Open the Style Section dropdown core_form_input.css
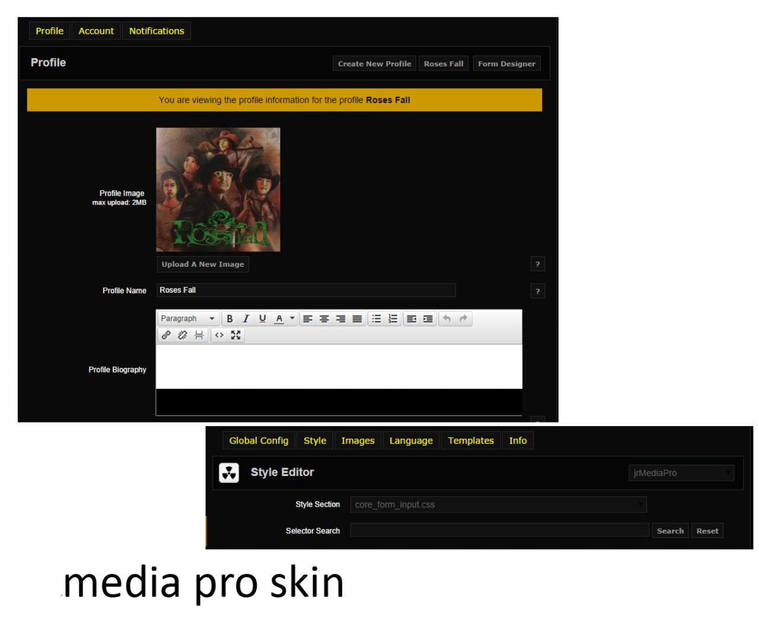 tap(498, 504)
